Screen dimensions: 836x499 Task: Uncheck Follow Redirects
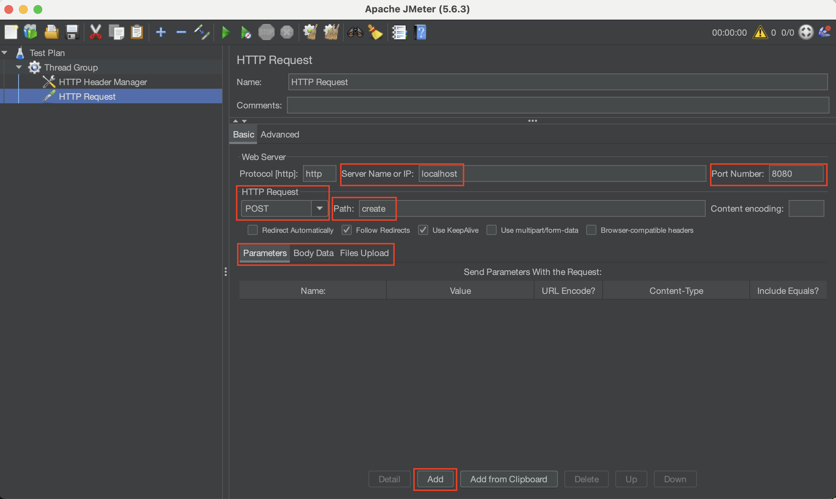[347, 230]
